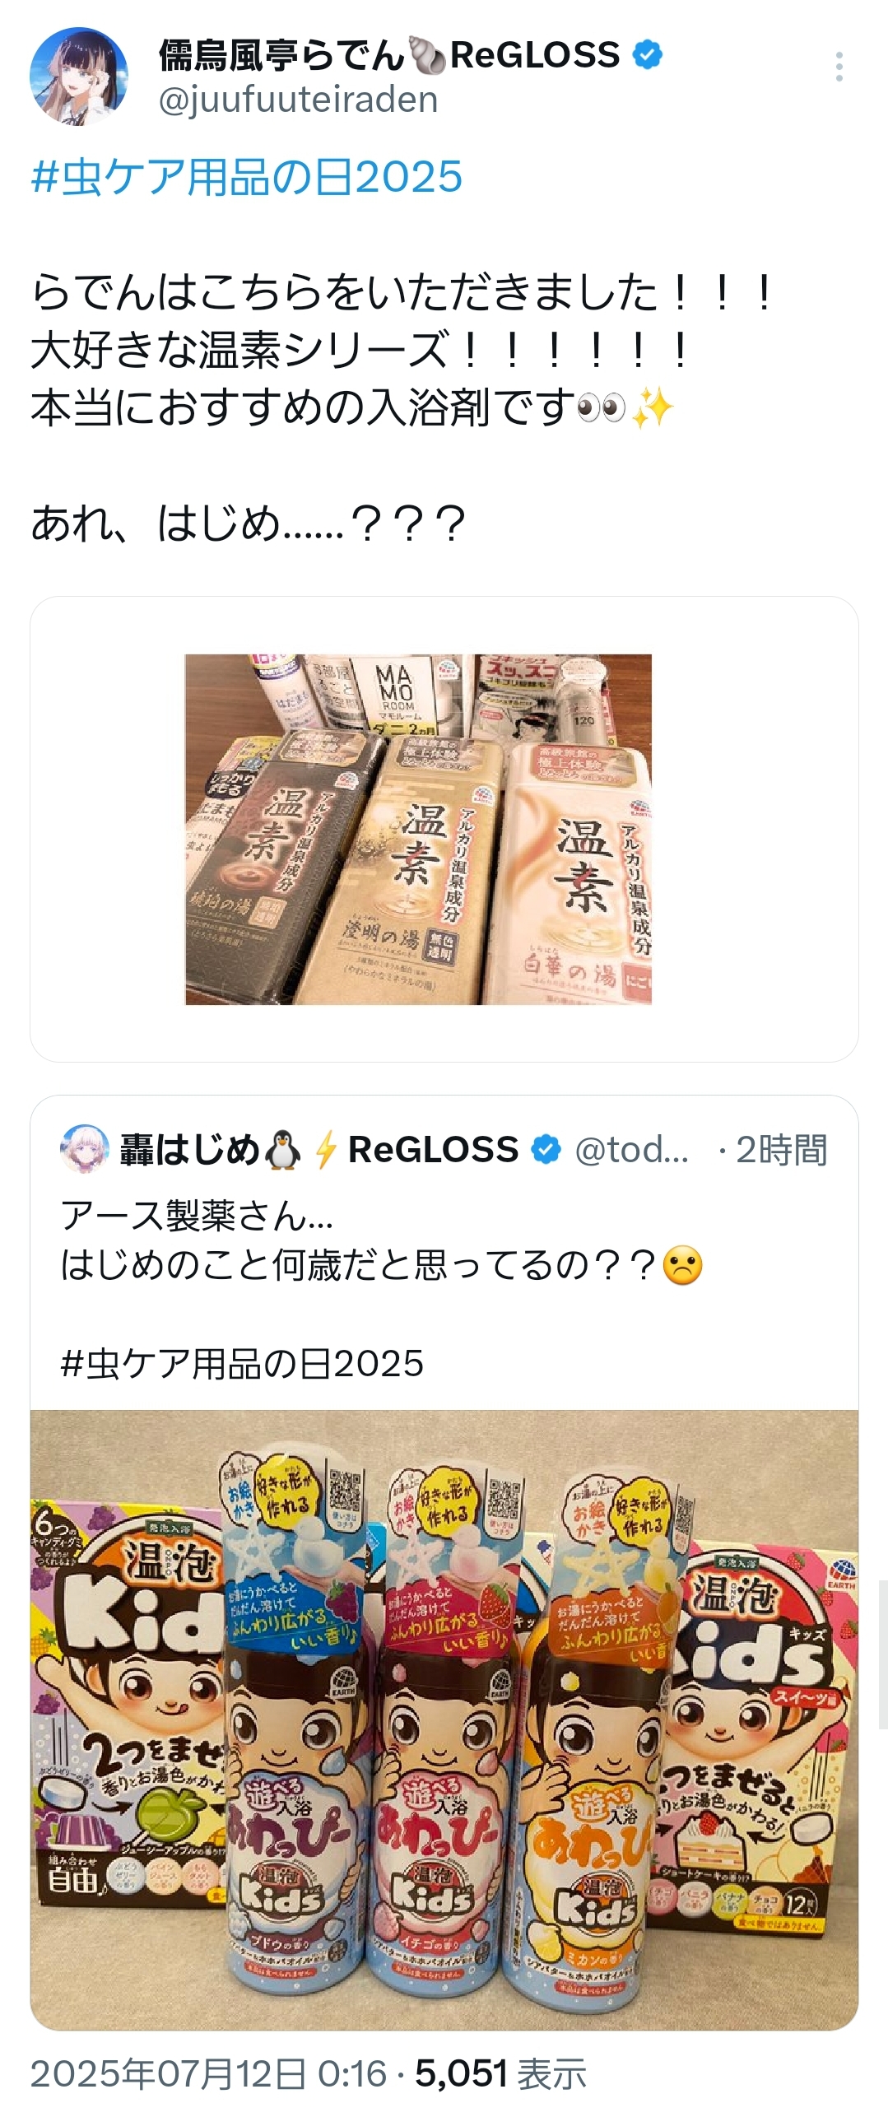The image size is (888, 2117).
Task: Open the @juufuuteiraden handle
Action: click(x=298, y=100)
